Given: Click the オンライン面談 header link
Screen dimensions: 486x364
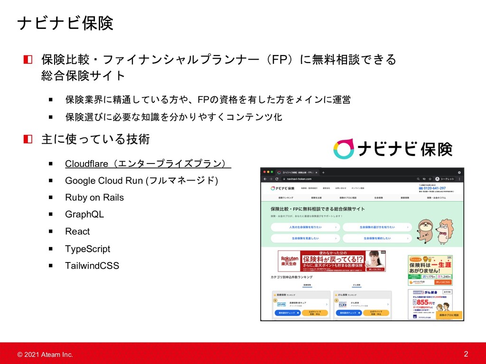Looking at the screenshot, I should coord(358,188).
